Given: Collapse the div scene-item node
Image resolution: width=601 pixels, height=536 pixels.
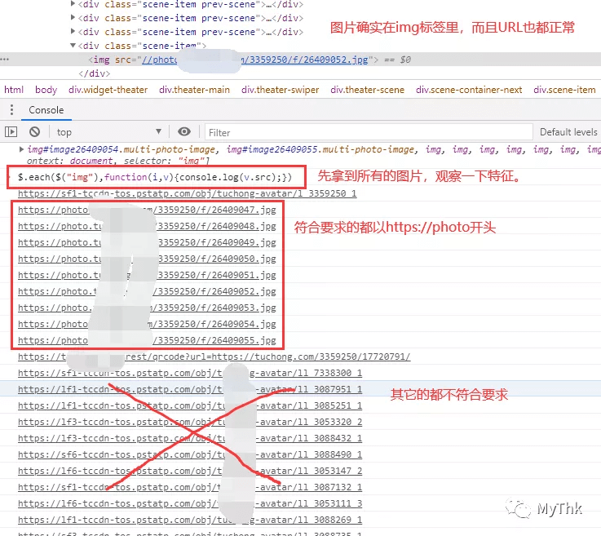Looking at the screenshot, I should pyautogui.click(x=73, y=45).
